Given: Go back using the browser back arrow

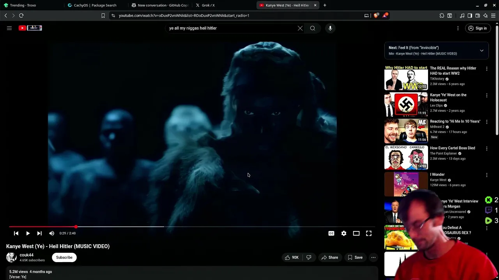Looking at the screenshot, I should coord(6,16).
